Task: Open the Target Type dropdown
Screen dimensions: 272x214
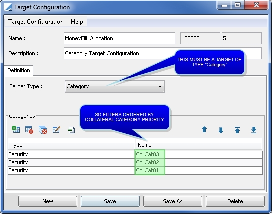Action: pos(115,86)
